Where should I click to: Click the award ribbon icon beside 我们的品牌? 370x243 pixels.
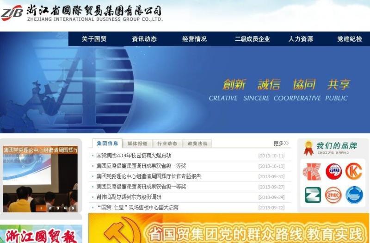click(308, 148)
